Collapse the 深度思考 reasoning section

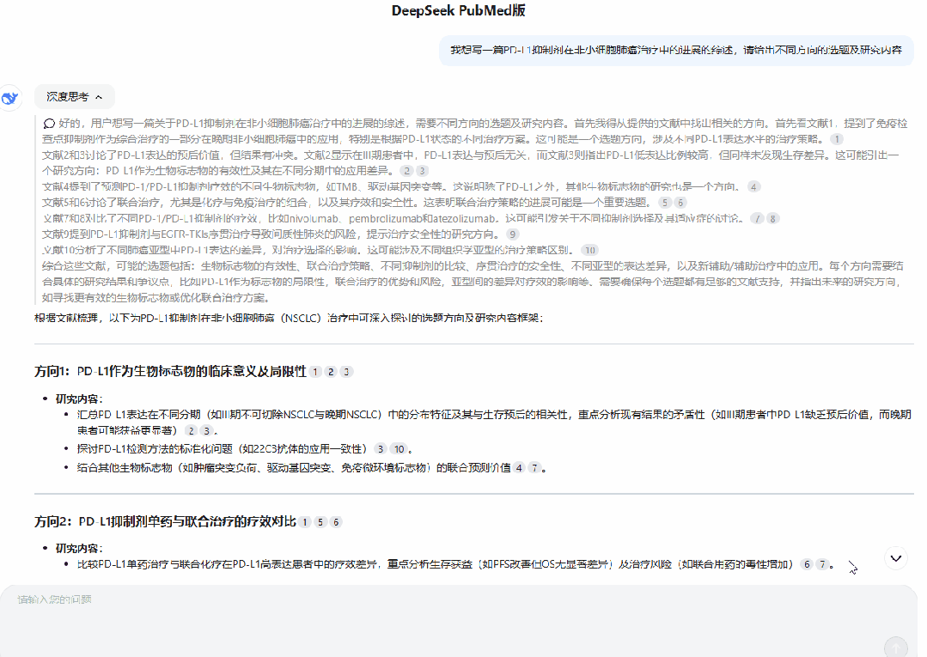click(75, 97)
